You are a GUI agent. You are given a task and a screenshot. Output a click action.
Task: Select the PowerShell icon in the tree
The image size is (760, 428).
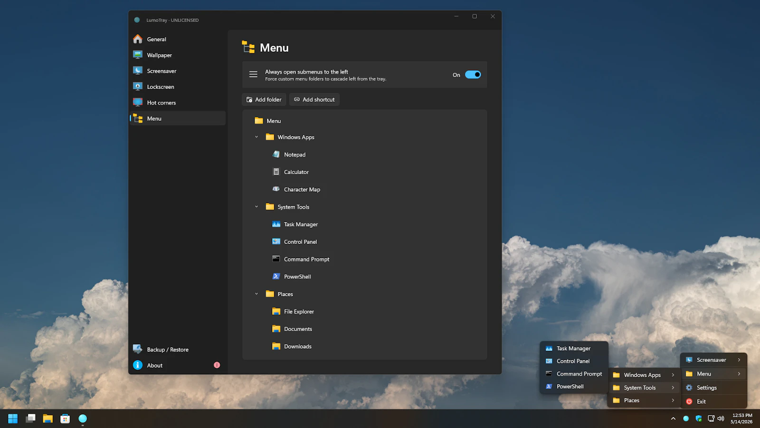coord(276,276)
